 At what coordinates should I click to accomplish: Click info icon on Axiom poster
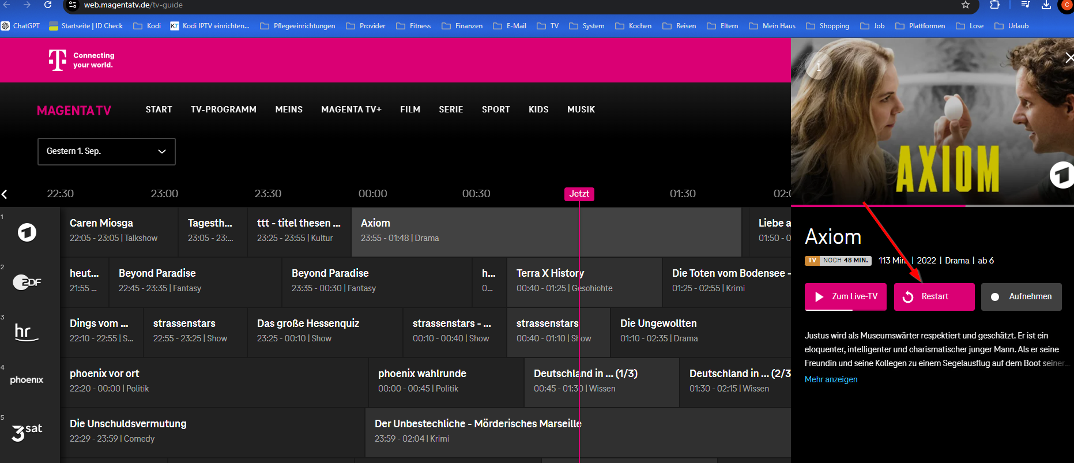[x=818, y=66]
